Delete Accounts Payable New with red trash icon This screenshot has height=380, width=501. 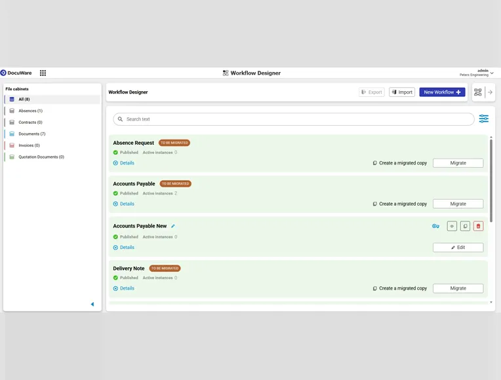pos(478,226)
